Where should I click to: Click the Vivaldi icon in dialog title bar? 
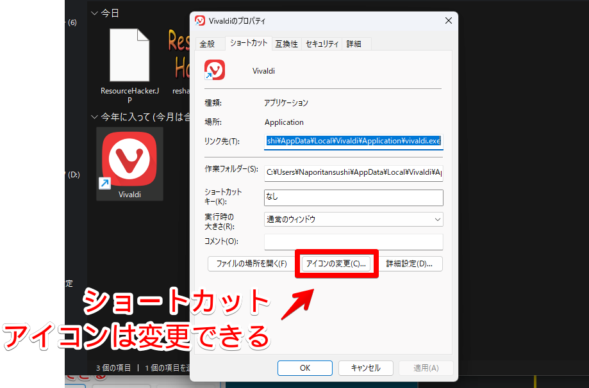coord(200,20)
